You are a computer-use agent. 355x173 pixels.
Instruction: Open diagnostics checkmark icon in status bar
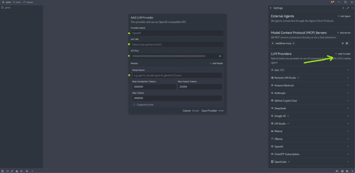coord(32,171)
